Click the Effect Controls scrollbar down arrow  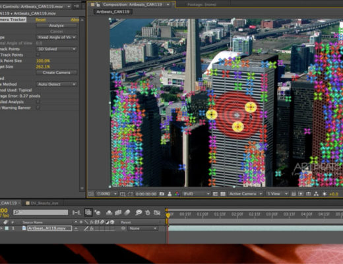tap(82, 188)
